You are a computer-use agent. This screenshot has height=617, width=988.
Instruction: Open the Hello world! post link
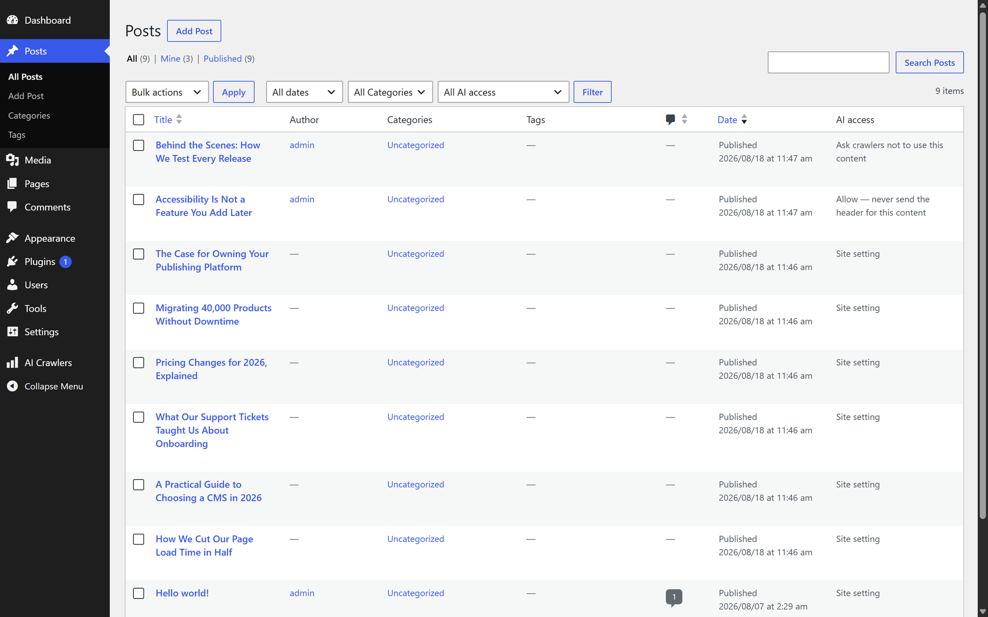pyautogui.click(x=182, y=593)
